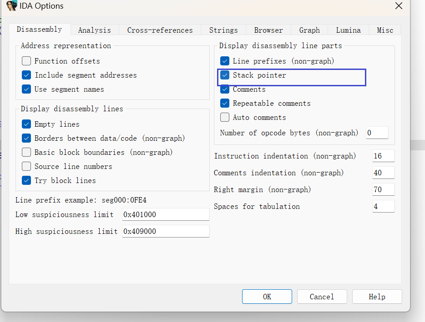Click the Low suspiciousness limit field

coord(166,214)
